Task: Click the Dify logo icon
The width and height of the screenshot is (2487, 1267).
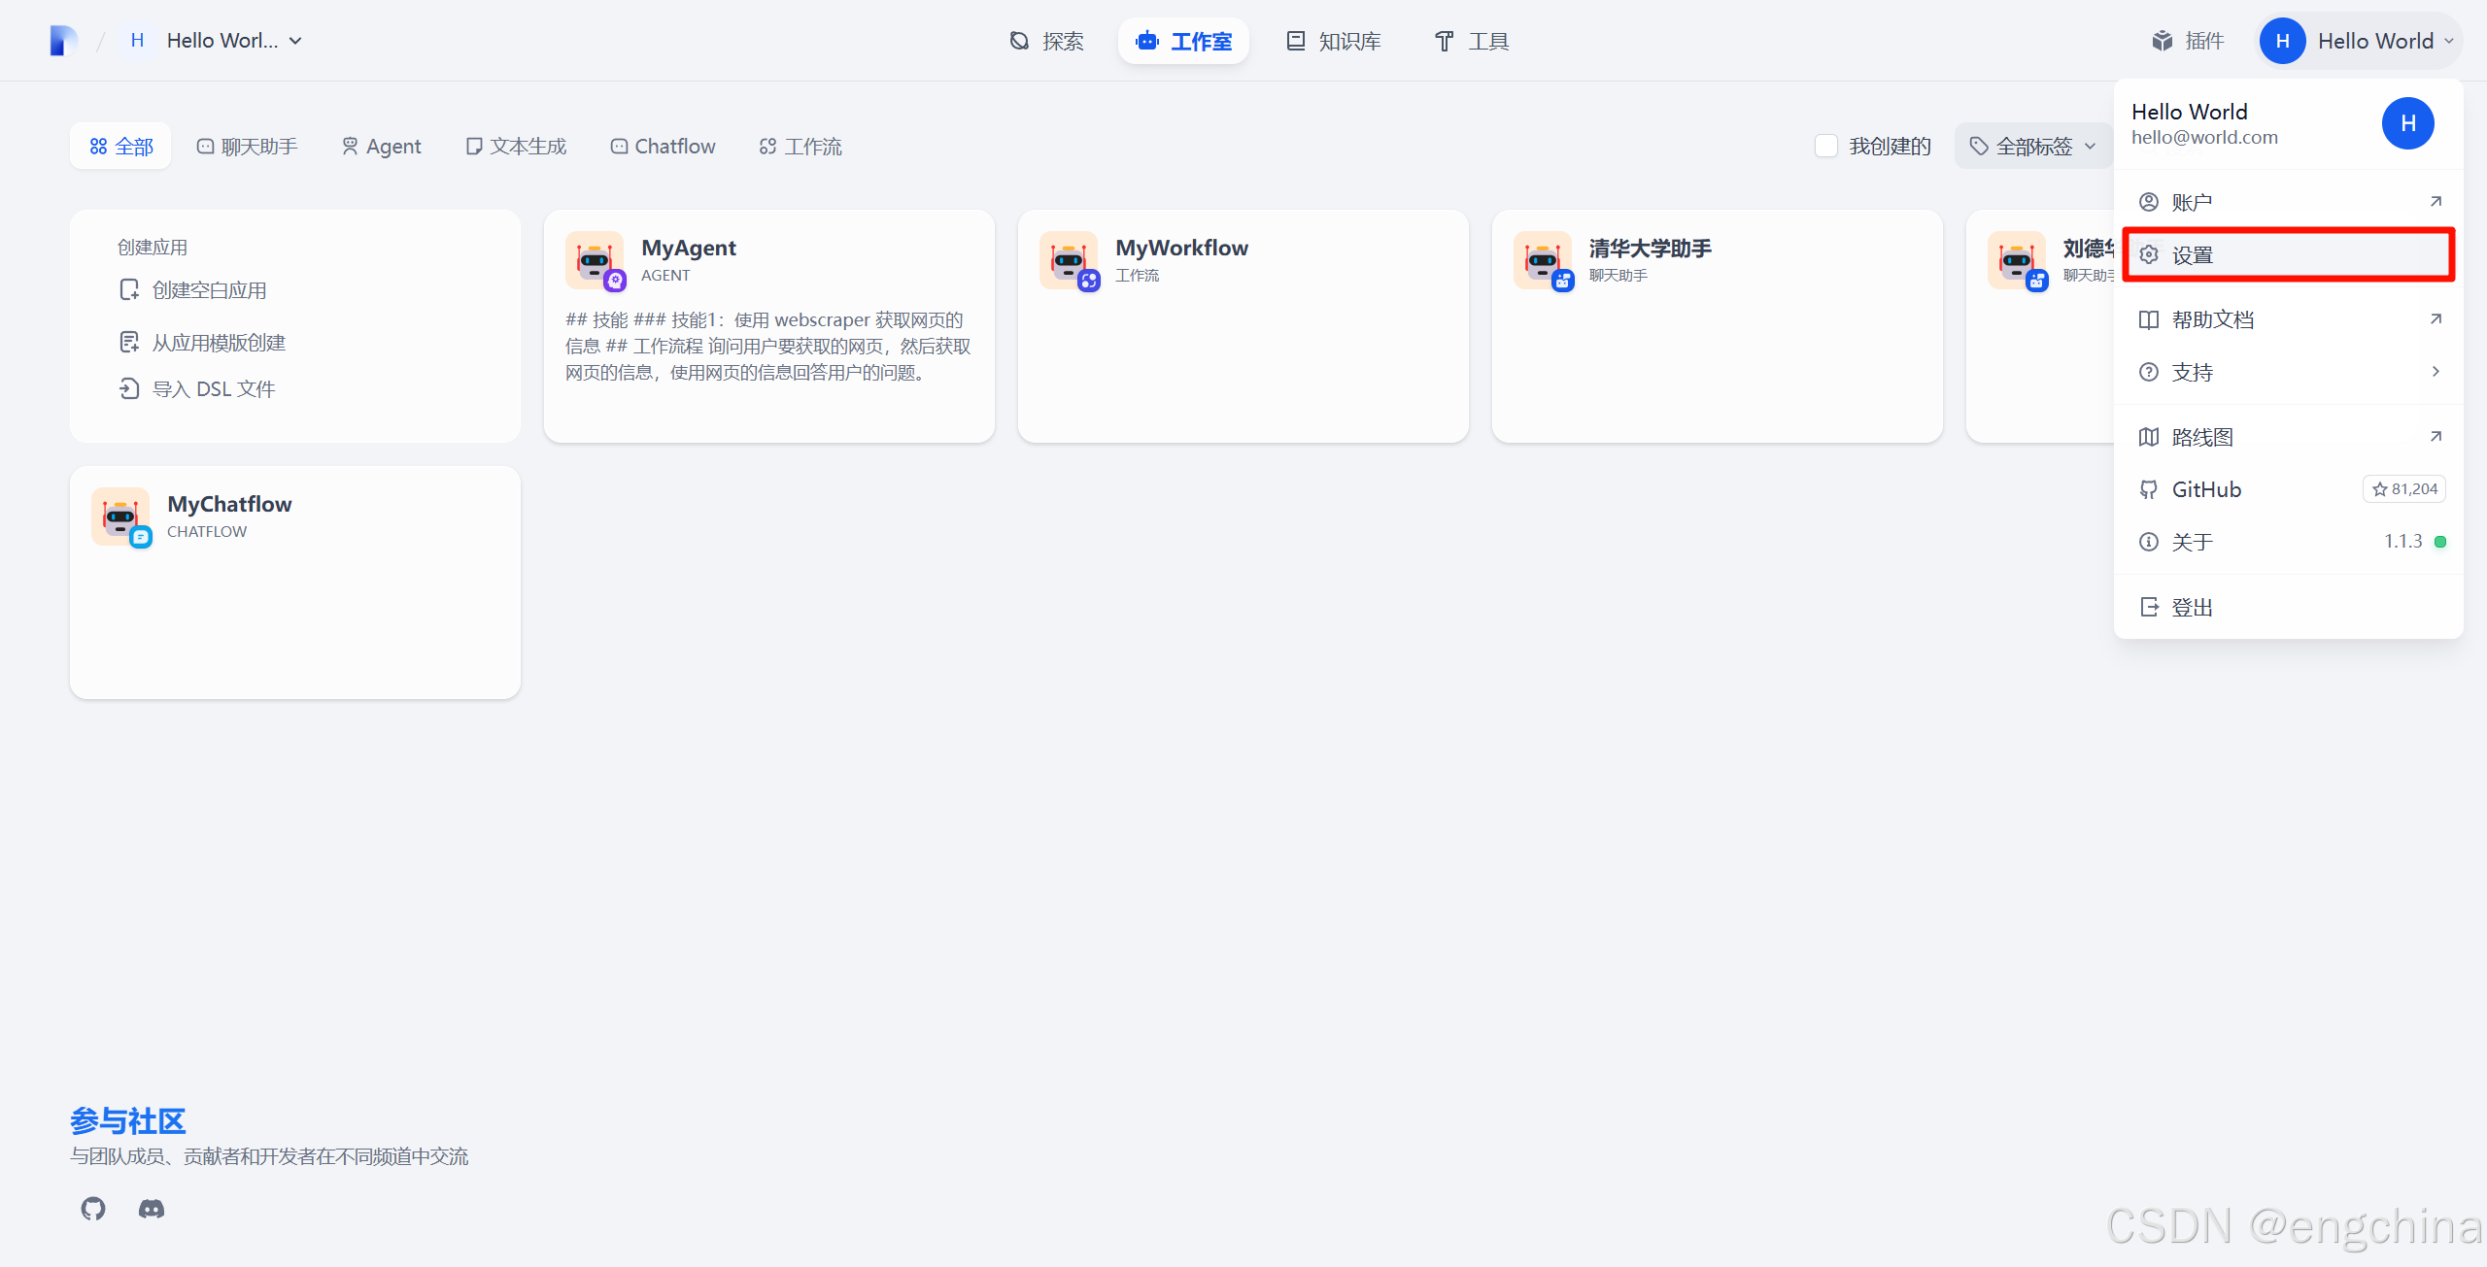Action: point(63,41)
